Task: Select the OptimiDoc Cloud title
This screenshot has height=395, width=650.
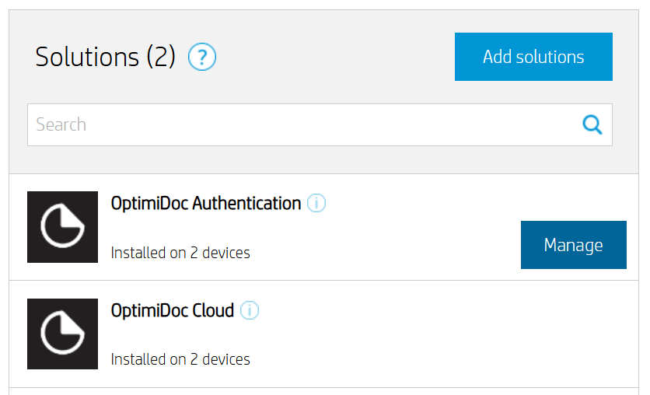Action: pos(173,311)
